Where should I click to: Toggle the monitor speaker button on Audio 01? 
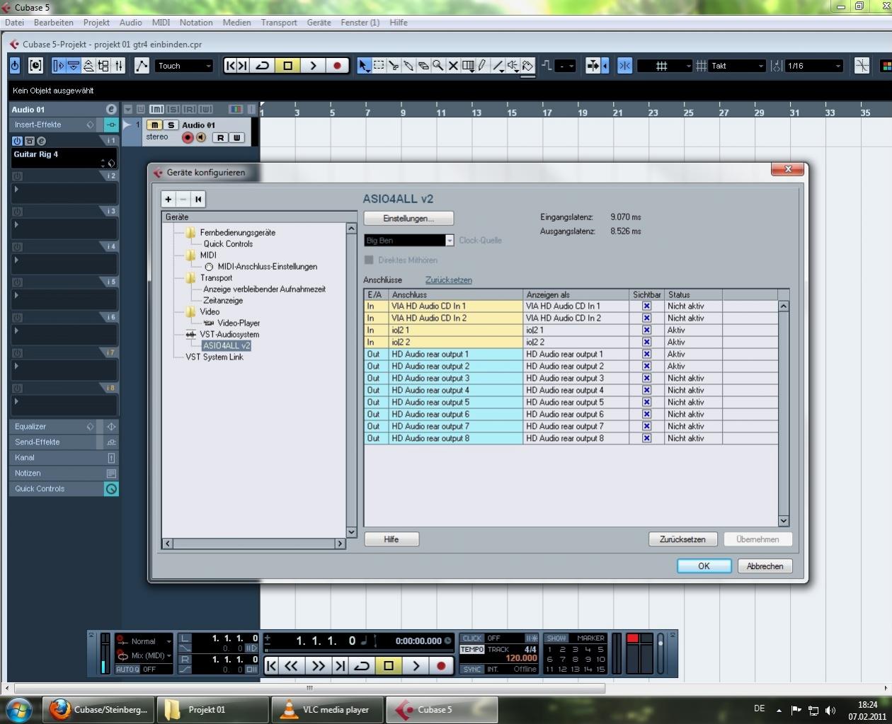tap(201, 137)
